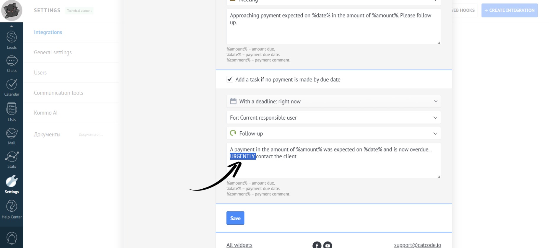This screenshot has width=549, height=248.
Task: Click the cat account avatar
Action: pyautogui.click(x=12, y=11)
